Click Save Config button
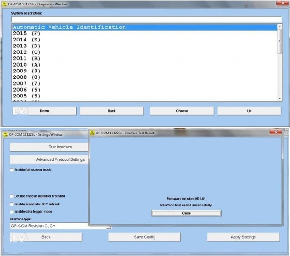 pos(145,237)
